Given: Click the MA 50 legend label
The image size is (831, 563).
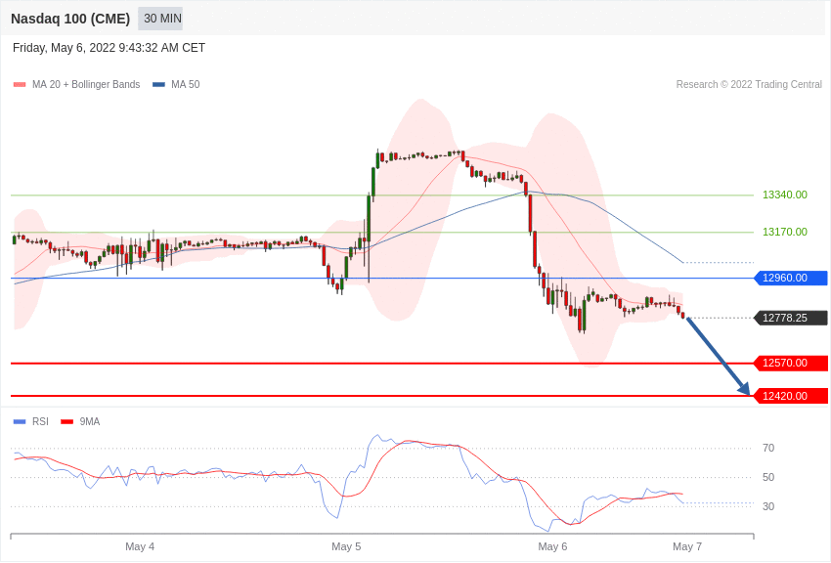Looking at the screenshot, I should [186, 85].
